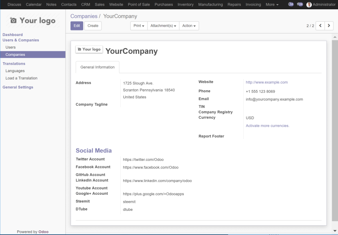
Task: Click the LinkedIn URL linkedin.com/company/odoo
Action: [x=157, y=181]
